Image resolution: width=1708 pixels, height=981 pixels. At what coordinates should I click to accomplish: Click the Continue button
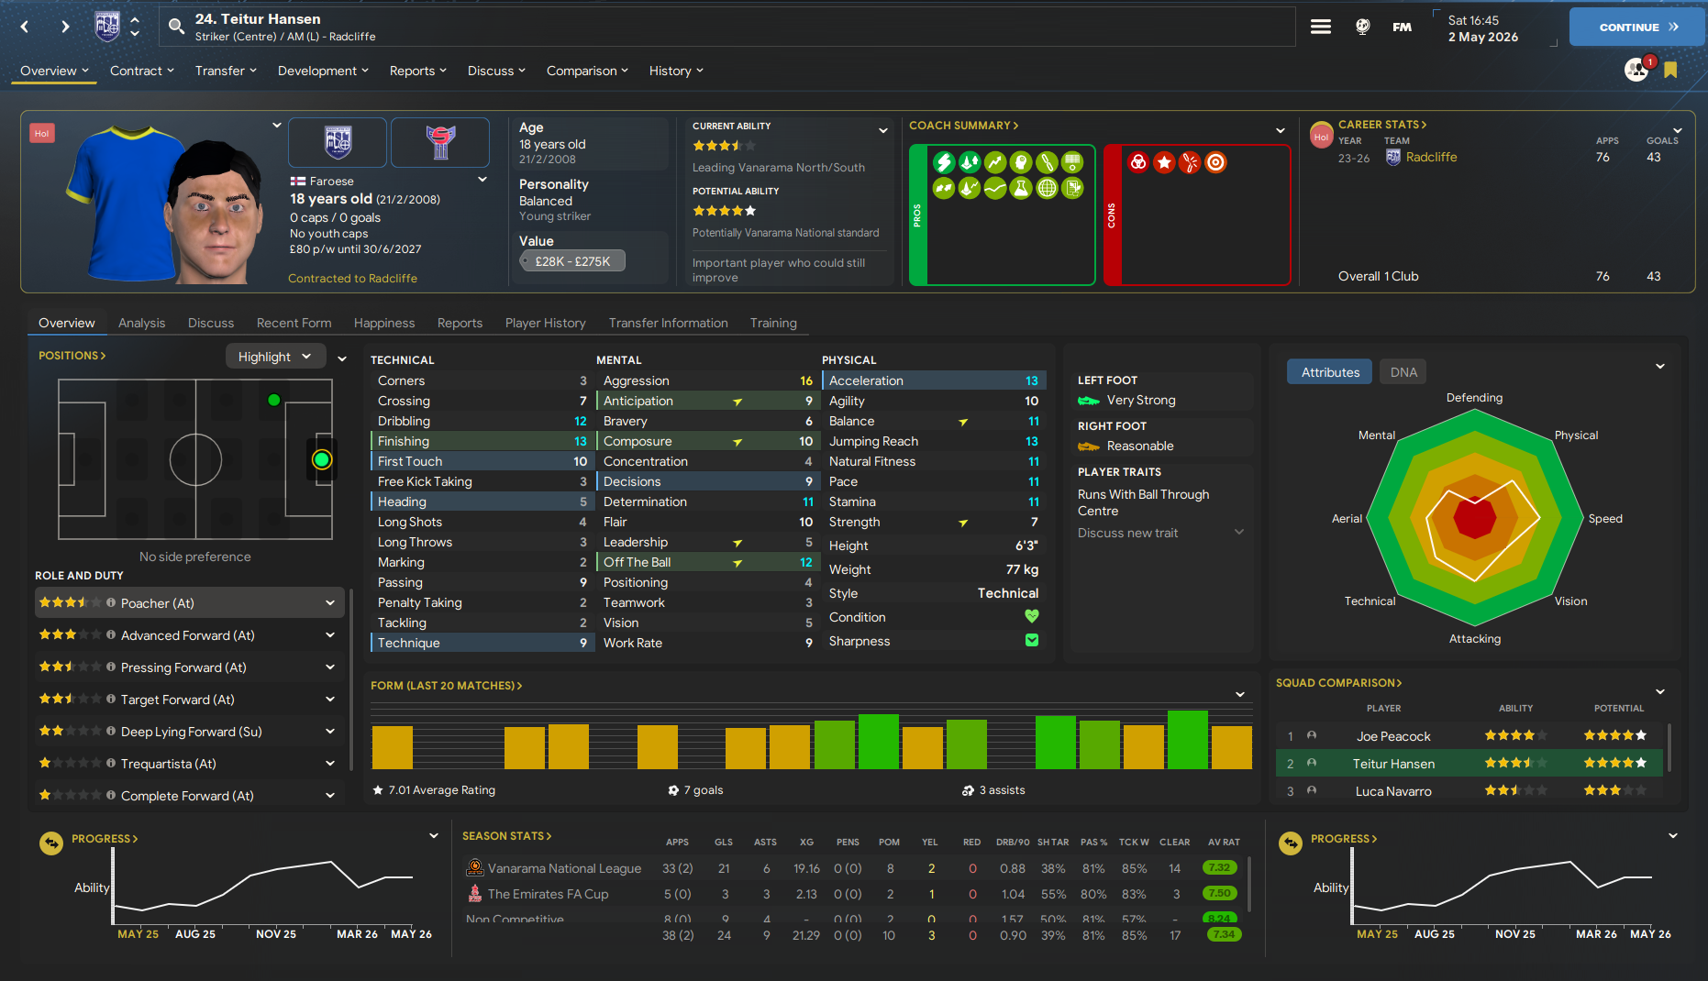click(x=1636, y=27)
